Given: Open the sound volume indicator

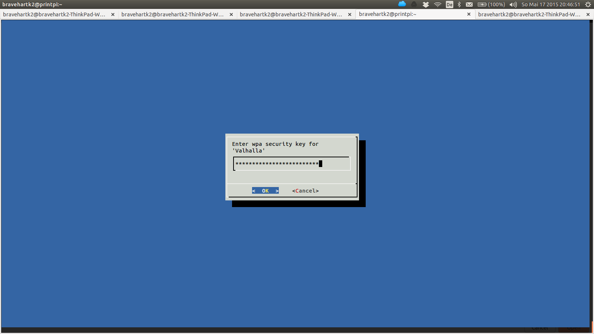Looking at the screenshot, I should pos(513,4).
